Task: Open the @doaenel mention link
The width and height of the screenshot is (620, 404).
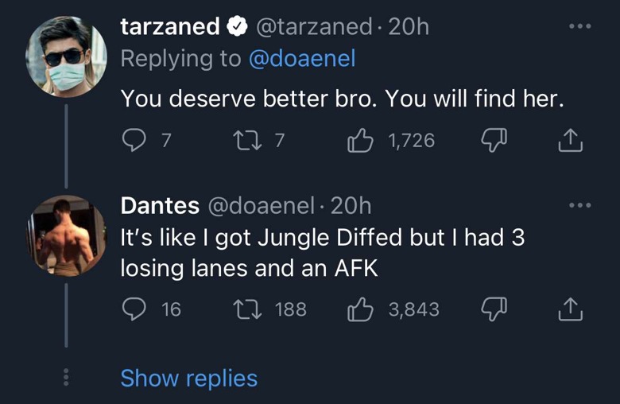Action: 302,59
